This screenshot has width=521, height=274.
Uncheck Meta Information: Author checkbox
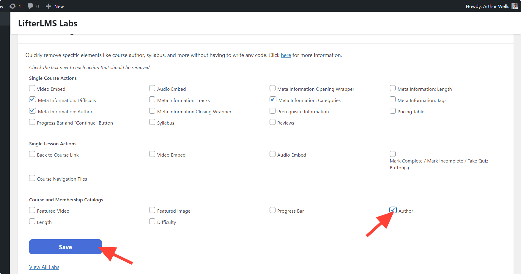click(33, 111)
